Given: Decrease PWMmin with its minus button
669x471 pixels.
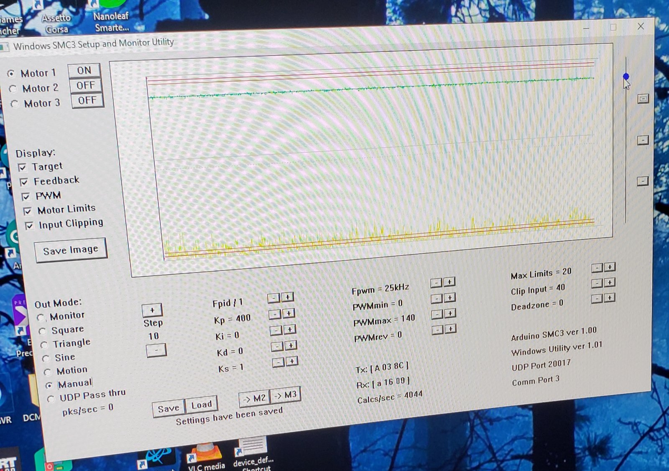Looking at the screenshot, I should pos(437,298).
